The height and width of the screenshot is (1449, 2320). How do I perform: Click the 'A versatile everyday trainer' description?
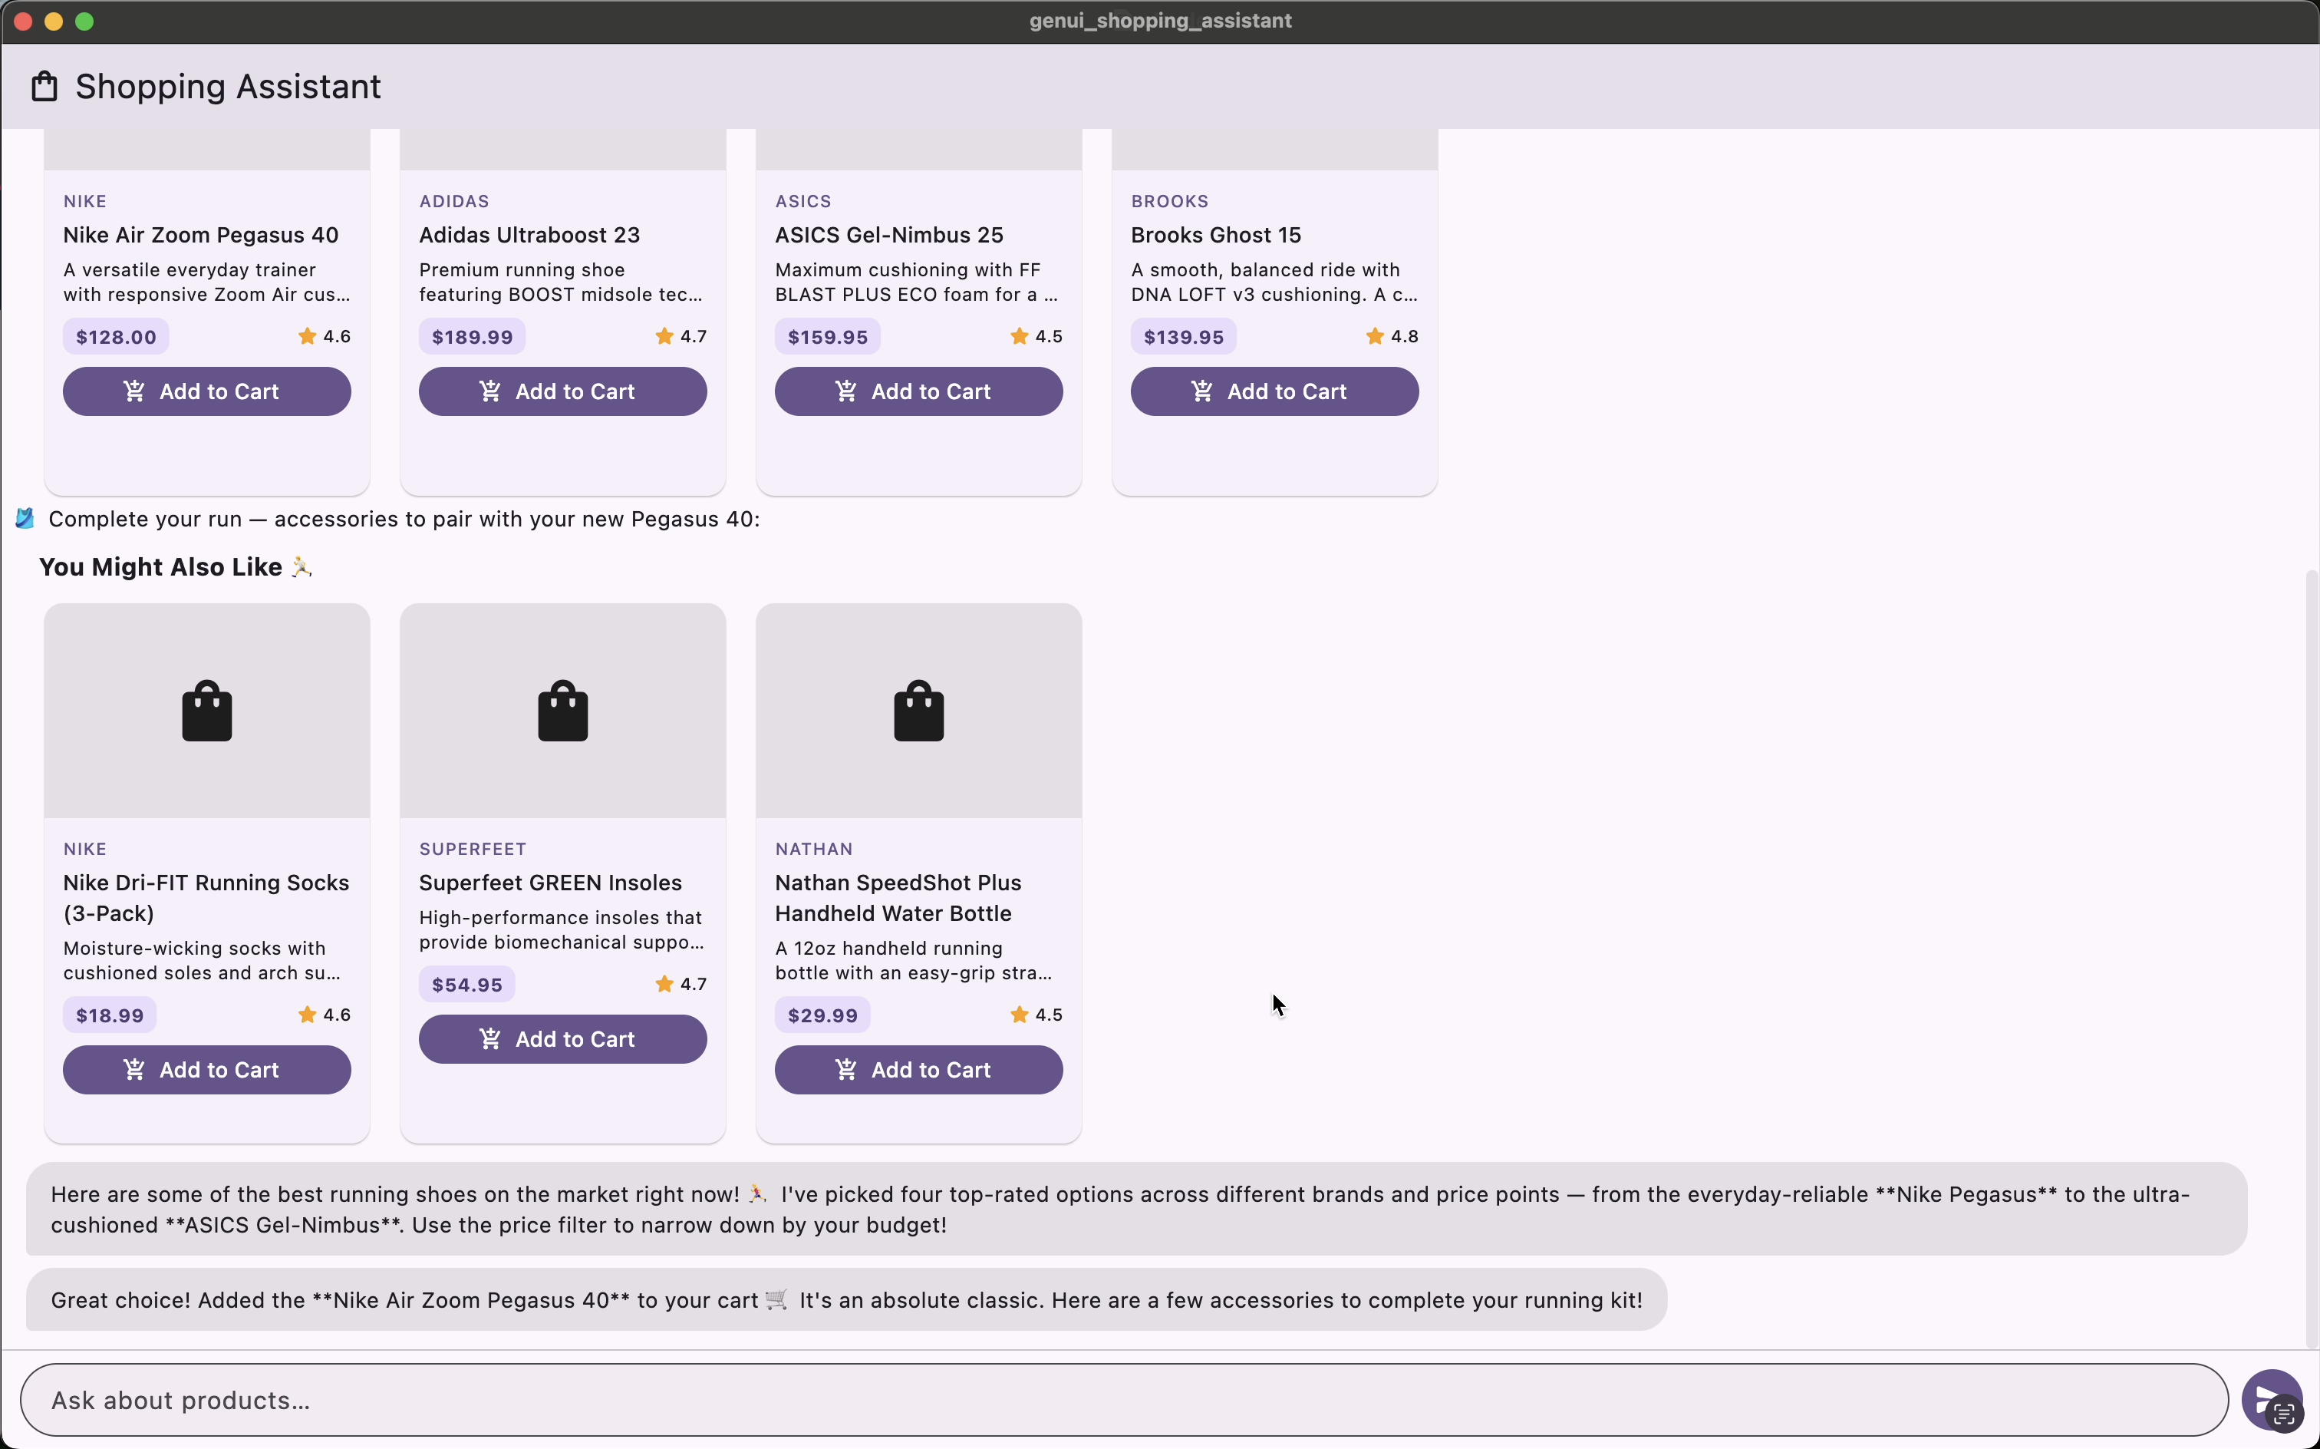[x=207, y=282]
